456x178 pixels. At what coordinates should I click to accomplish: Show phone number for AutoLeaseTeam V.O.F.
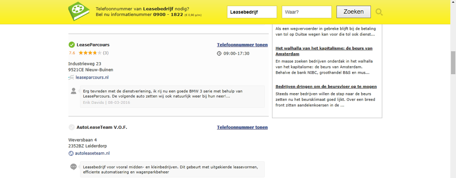pos(242,127)
